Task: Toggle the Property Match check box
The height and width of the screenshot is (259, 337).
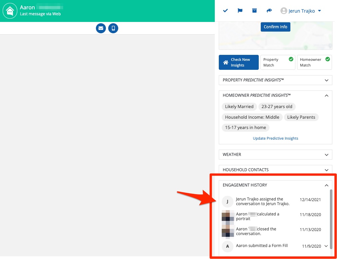Action: coord(291,59)
